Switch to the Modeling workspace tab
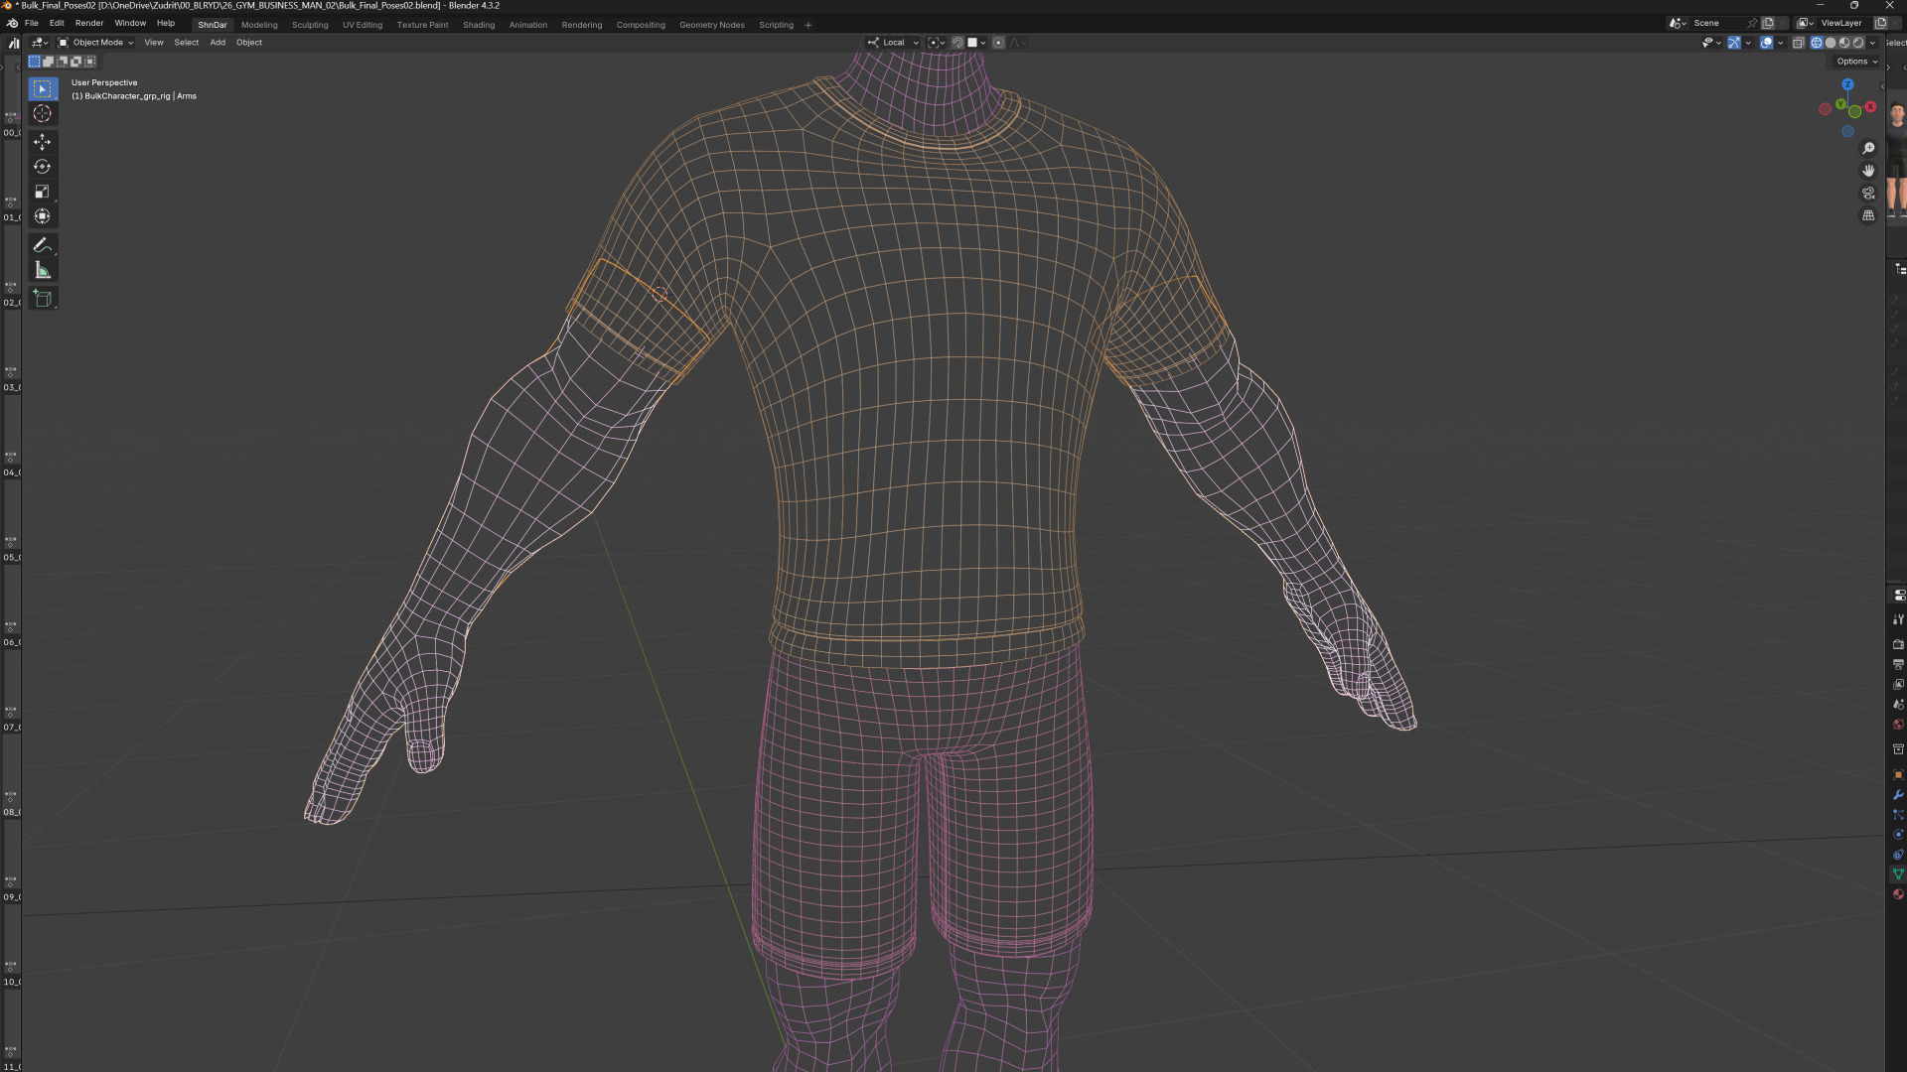 [x=259, y=25]
